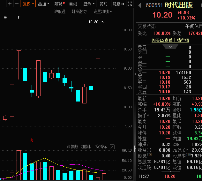
Task: Click 总股本 value 6.781亿
Action: coord(162,162)
